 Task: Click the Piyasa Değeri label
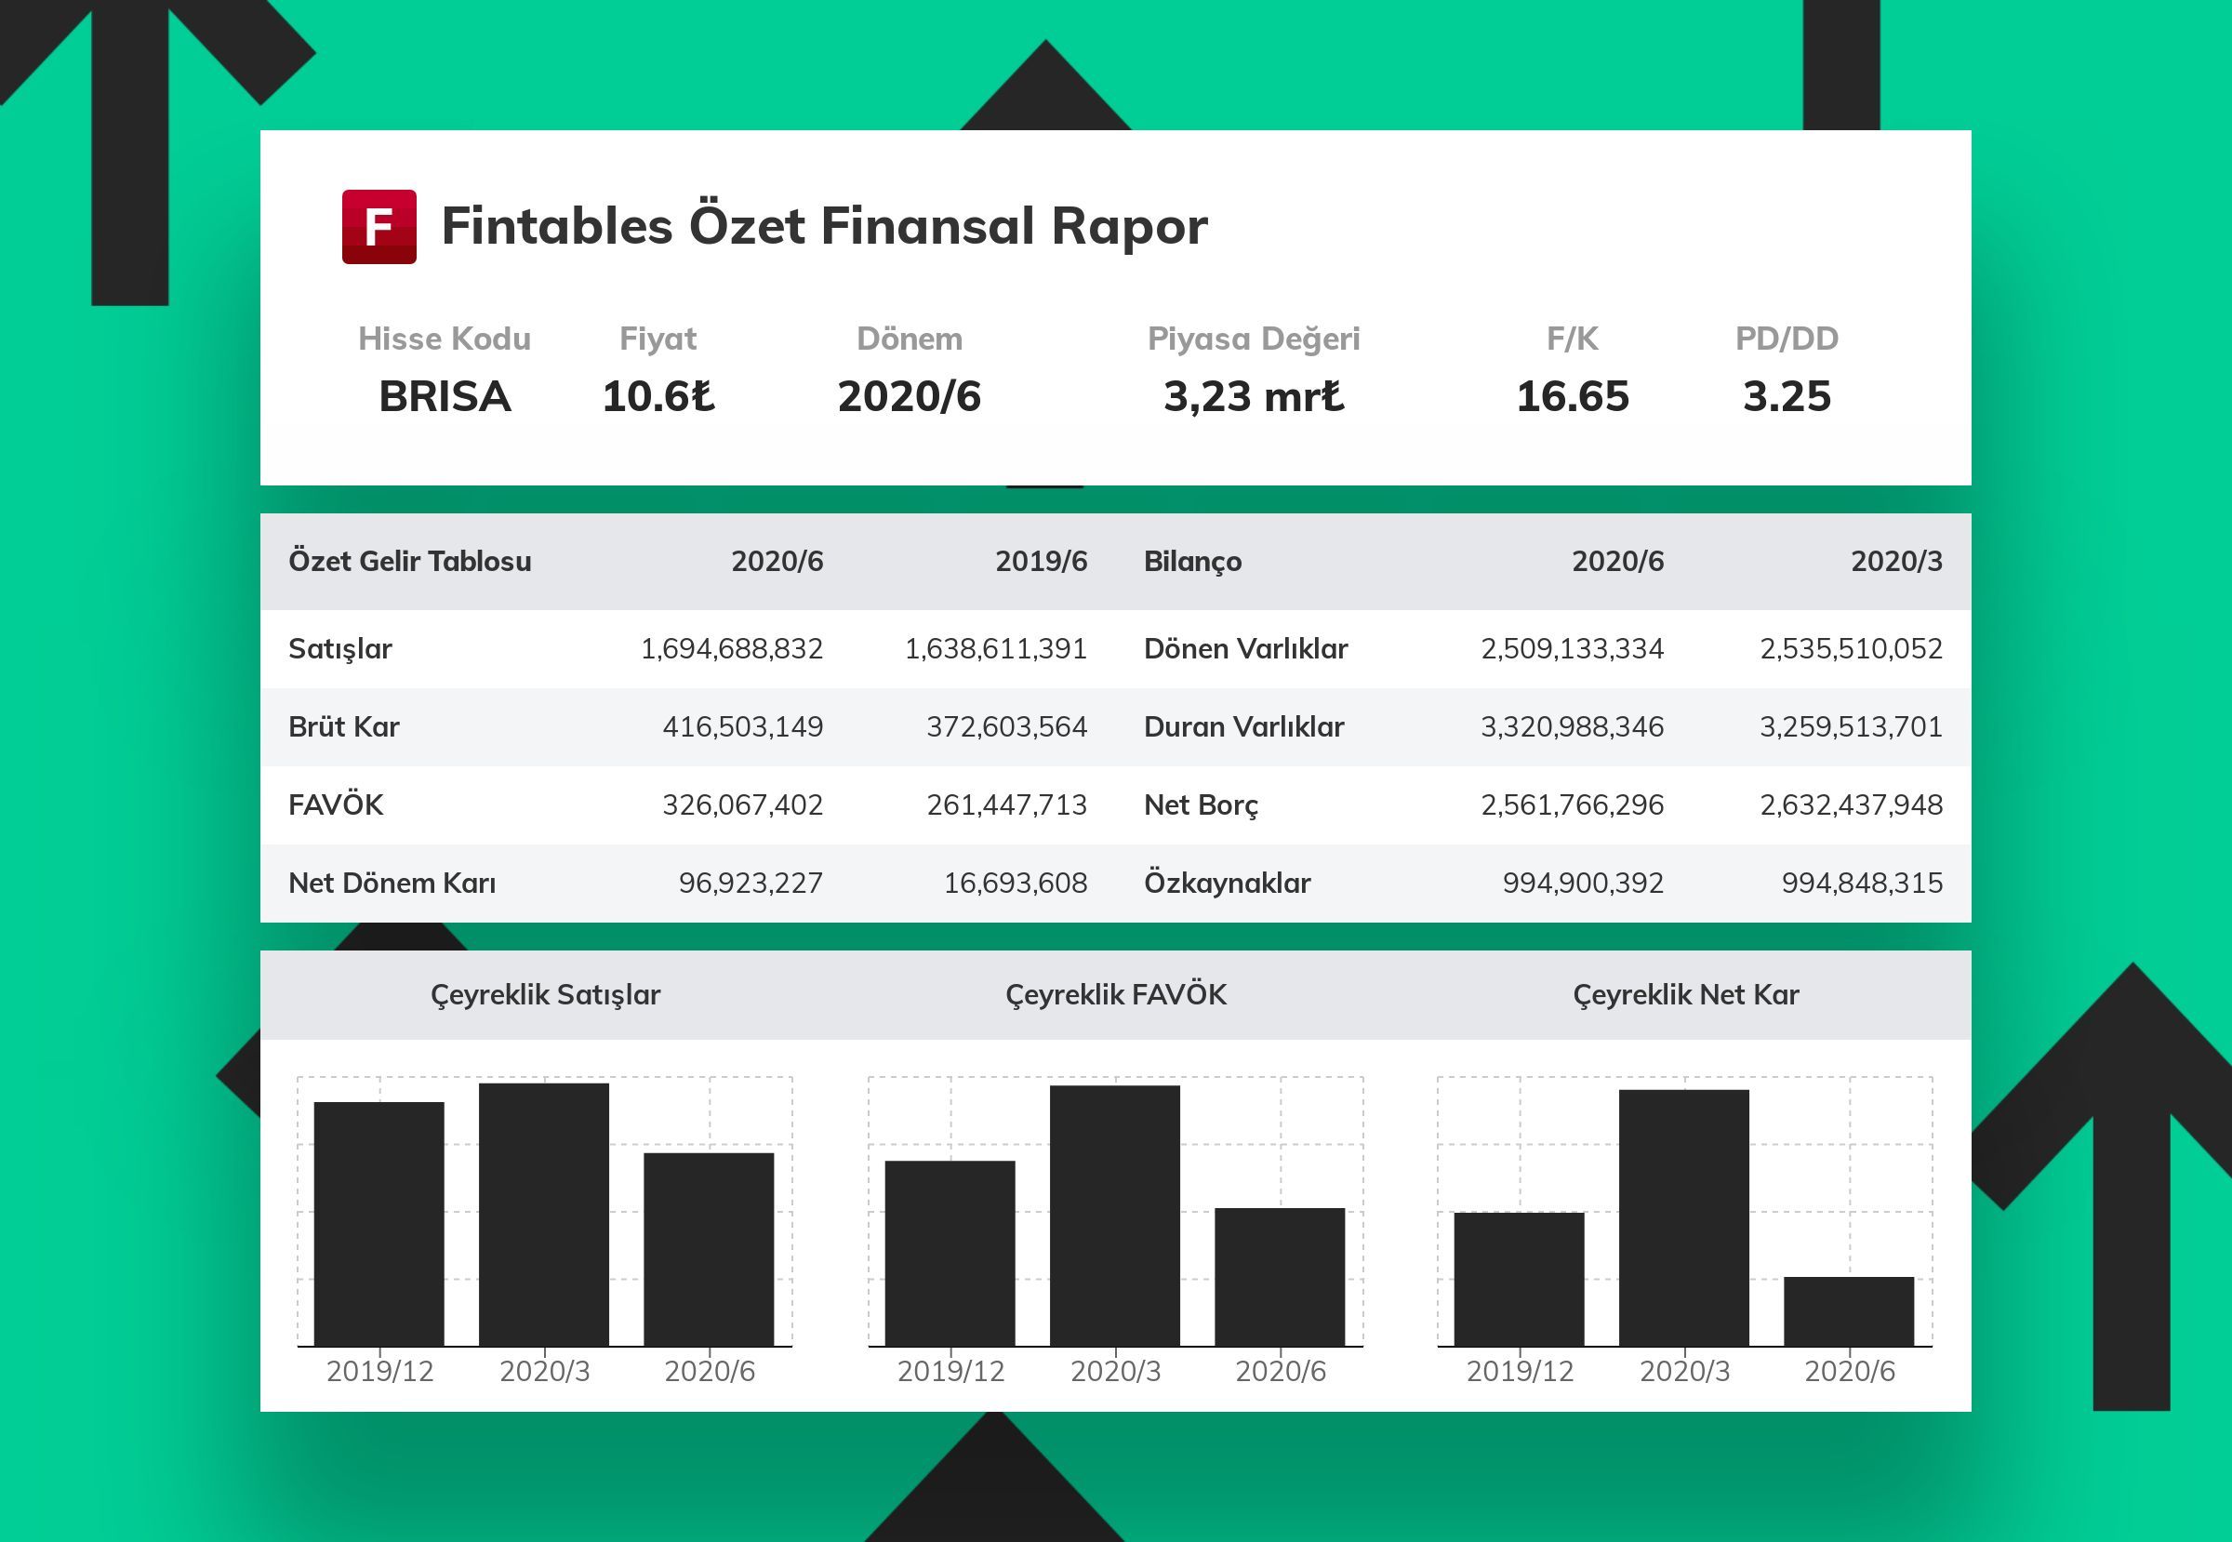[1254, 339]
